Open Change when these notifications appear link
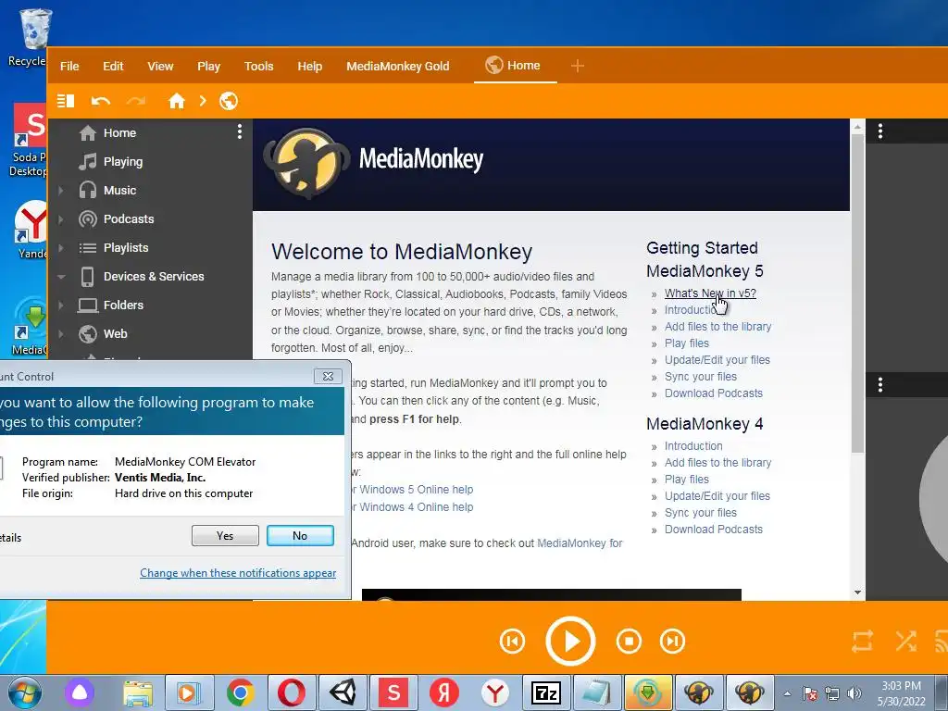The width and height of the screenshot is (948, 711). [x=238, y=572]
